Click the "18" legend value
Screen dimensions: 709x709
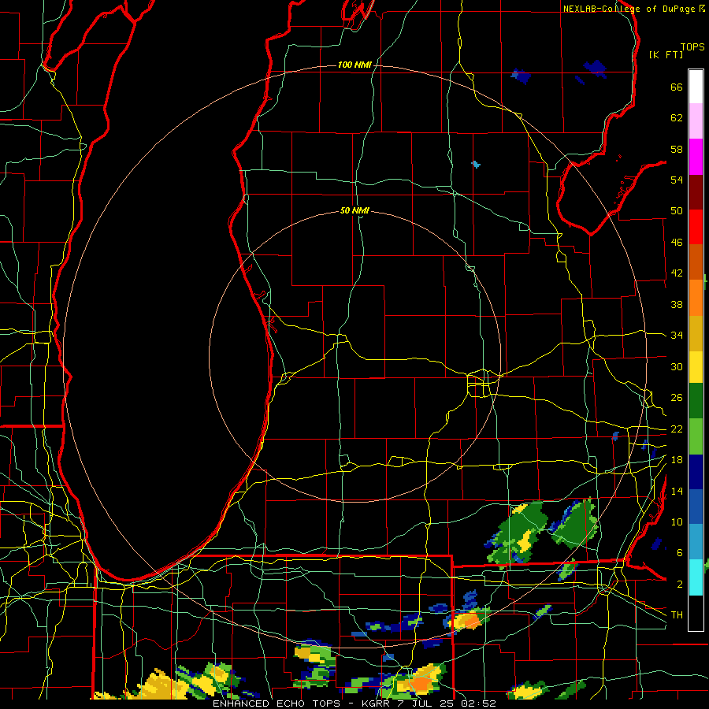[x=677, y=460]
